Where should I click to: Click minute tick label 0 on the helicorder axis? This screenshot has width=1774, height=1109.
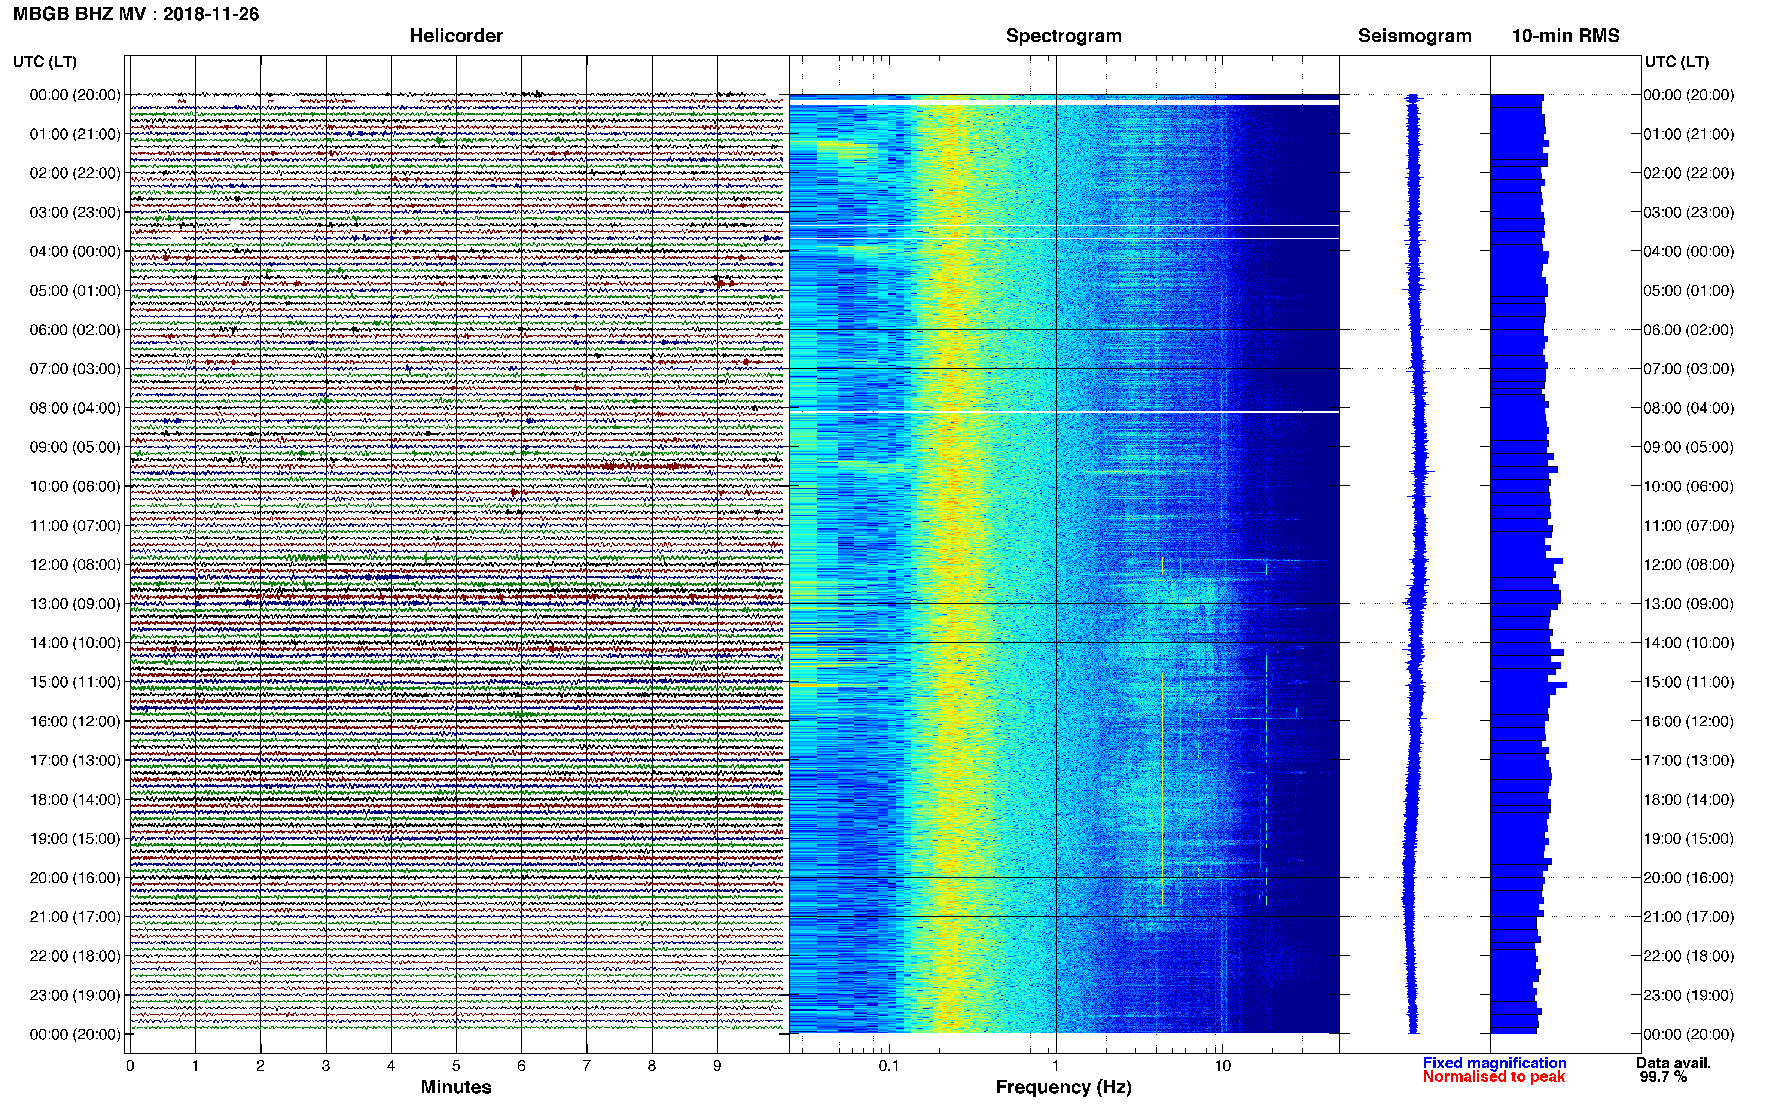[130, 1066]
